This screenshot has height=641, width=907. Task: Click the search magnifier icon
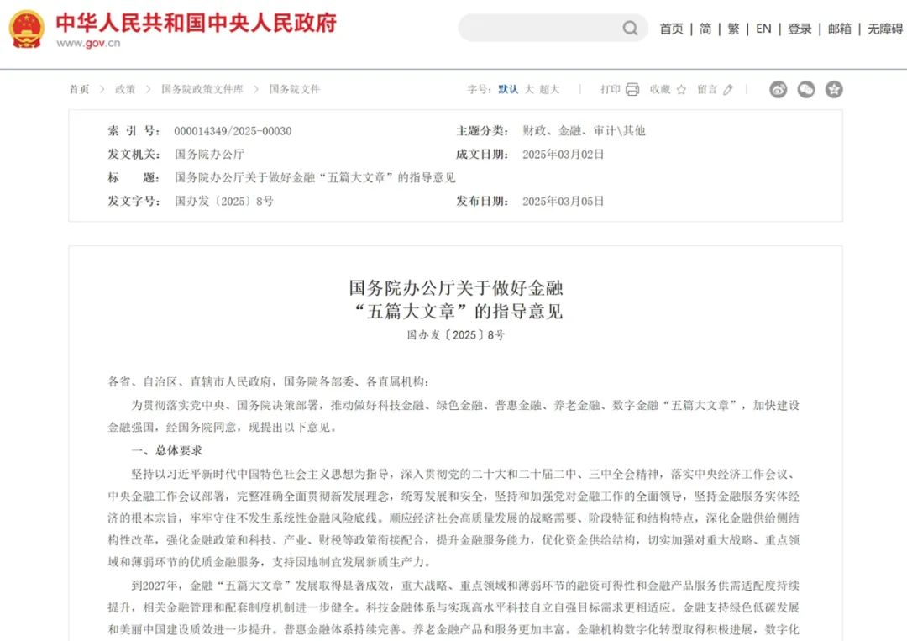[630, 29]
